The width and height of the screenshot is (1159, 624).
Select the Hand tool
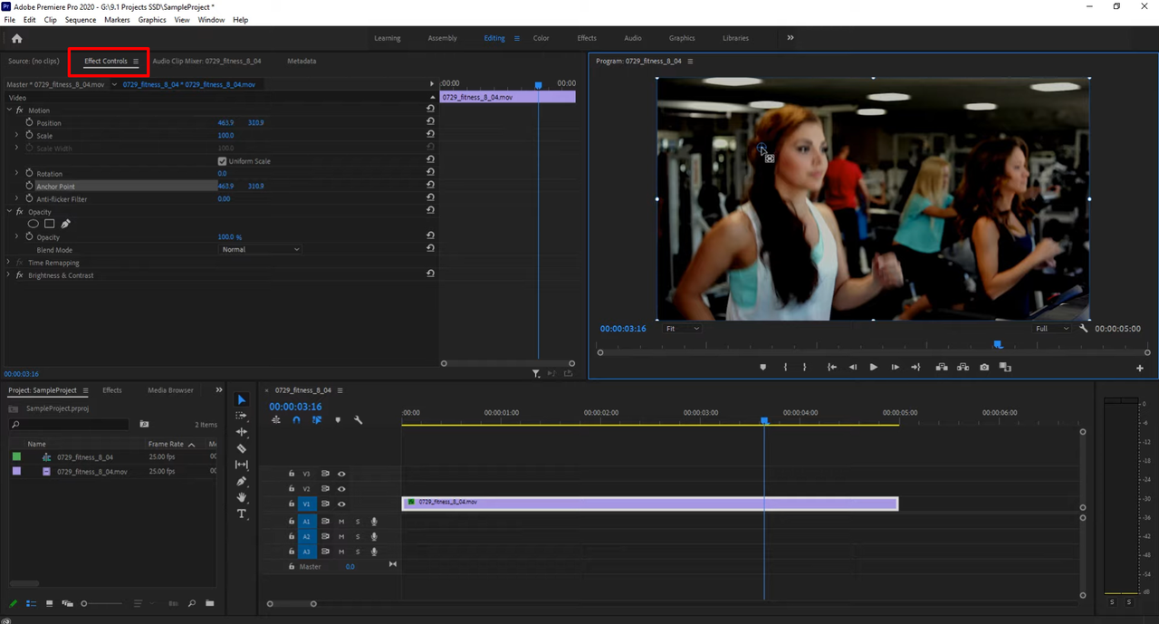(x=242, y=497)
